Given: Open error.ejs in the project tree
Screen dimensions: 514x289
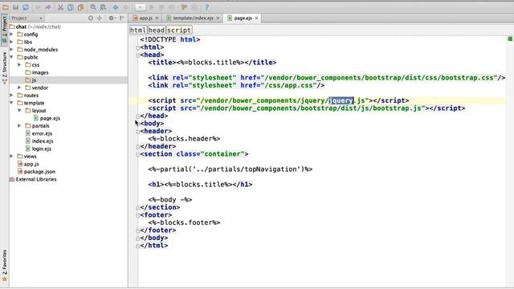Looking at the screenshot, I should point(39,133).
